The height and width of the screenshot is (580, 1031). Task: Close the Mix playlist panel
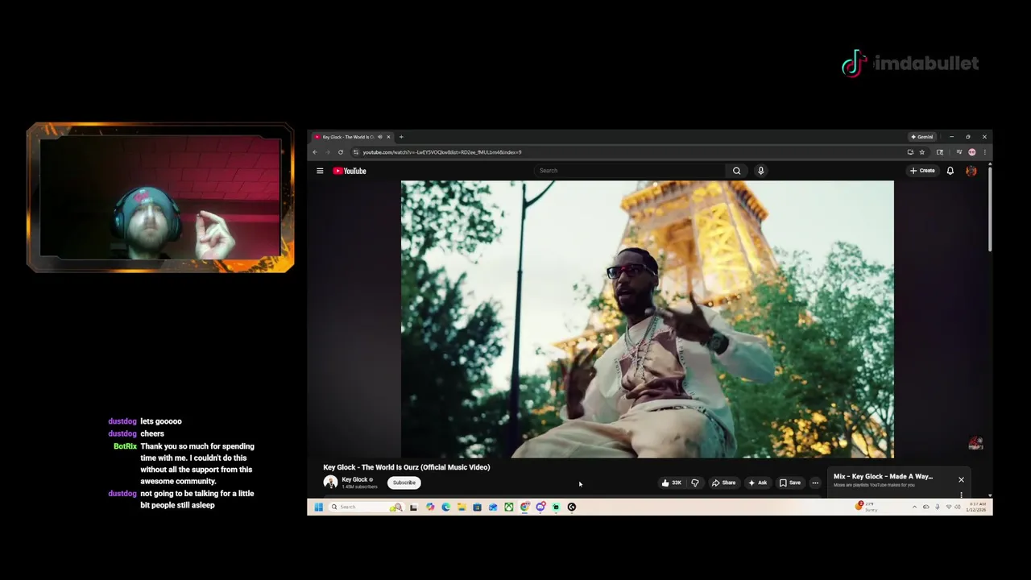point(961,479)
